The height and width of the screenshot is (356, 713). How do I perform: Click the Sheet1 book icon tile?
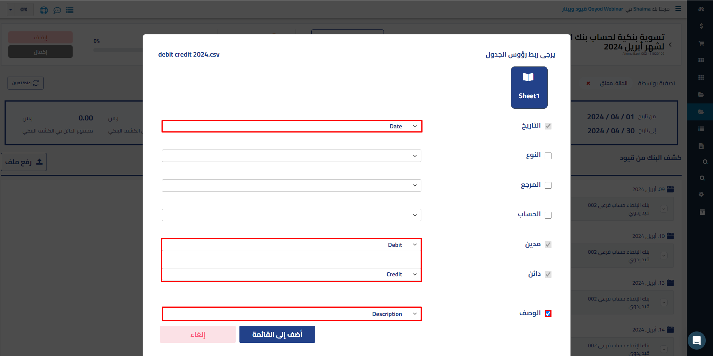pos(529,87)
